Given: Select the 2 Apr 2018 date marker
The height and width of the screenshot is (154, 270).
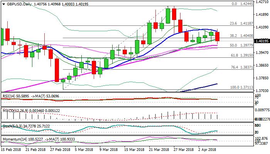Looking at the screenshot, I should point(208,149).
